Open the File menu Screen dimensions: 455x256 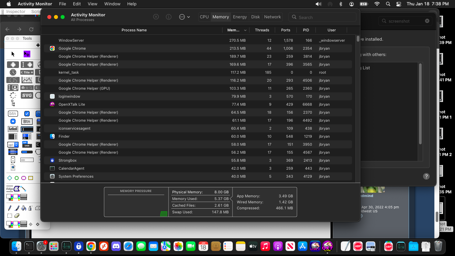(x=62, y=4)
